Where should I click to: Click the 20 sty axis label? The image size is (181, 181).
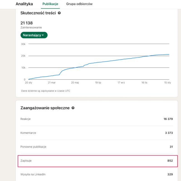(x=29, y=82)
